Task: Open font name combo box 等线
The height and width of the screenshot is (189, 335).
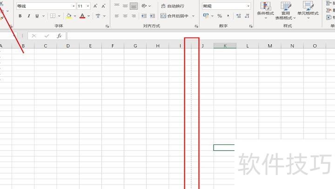Action: point(46,6)
